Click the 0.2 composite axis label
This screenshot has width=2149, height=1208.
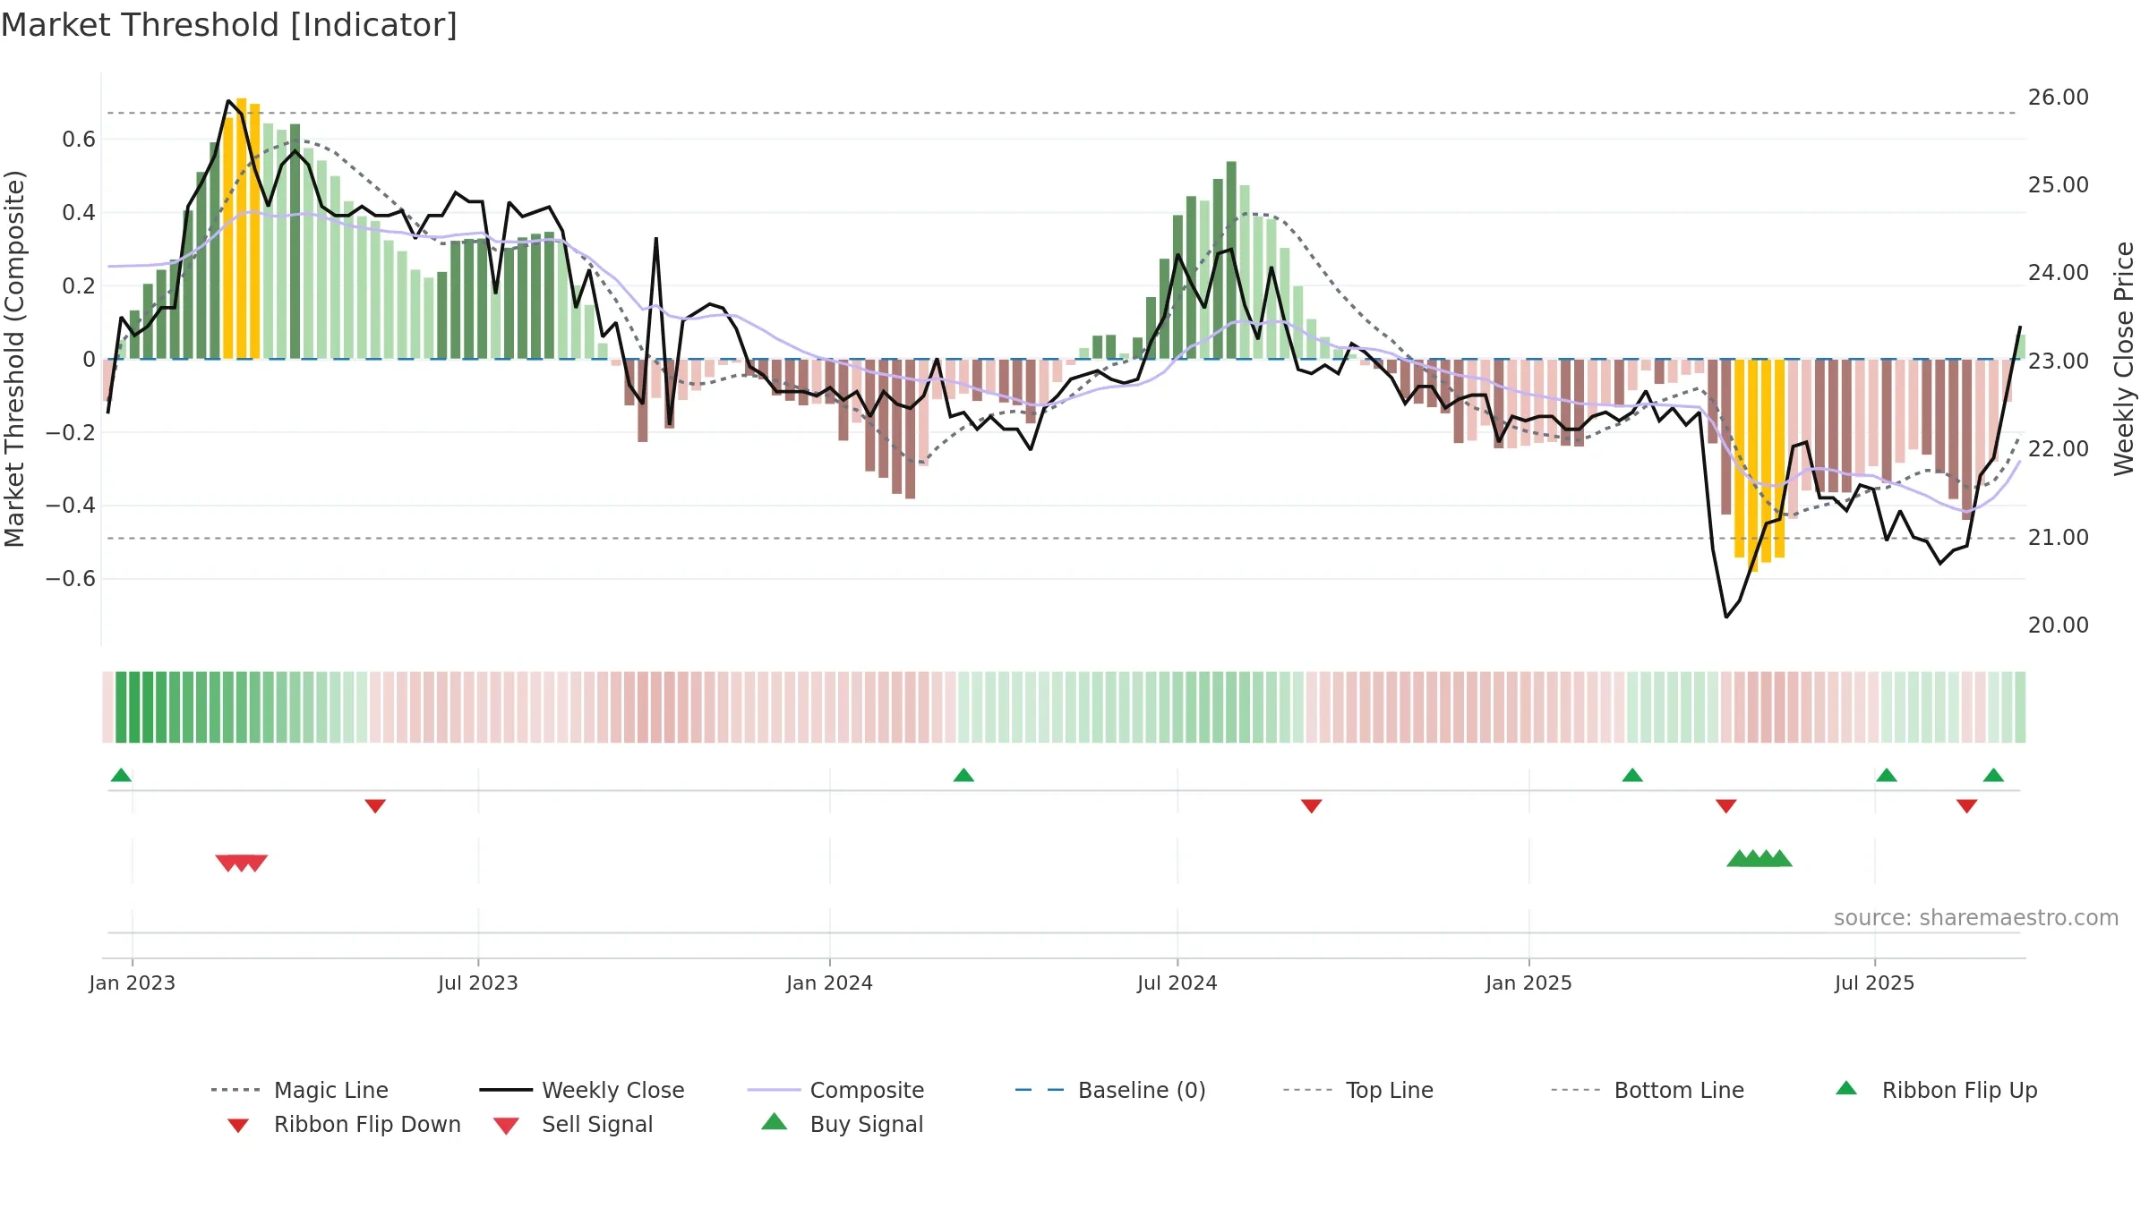(x=79, y=285)
